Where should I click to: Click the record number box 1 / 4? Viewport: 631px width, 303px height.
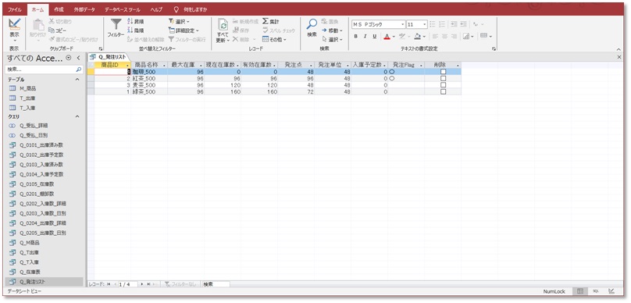point(127,284)
